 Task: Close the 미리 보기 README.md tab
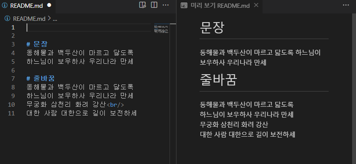click(256, 5)
